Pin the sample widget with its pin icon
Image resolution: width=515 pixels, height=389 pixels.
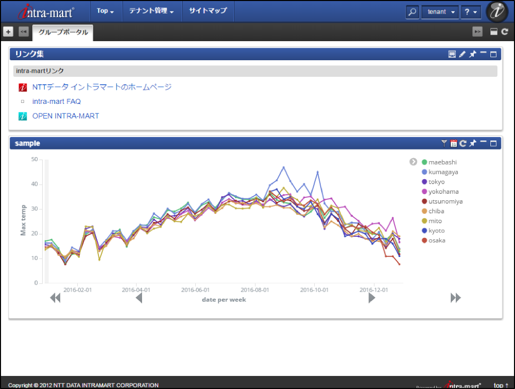click(x=472, y=143)
